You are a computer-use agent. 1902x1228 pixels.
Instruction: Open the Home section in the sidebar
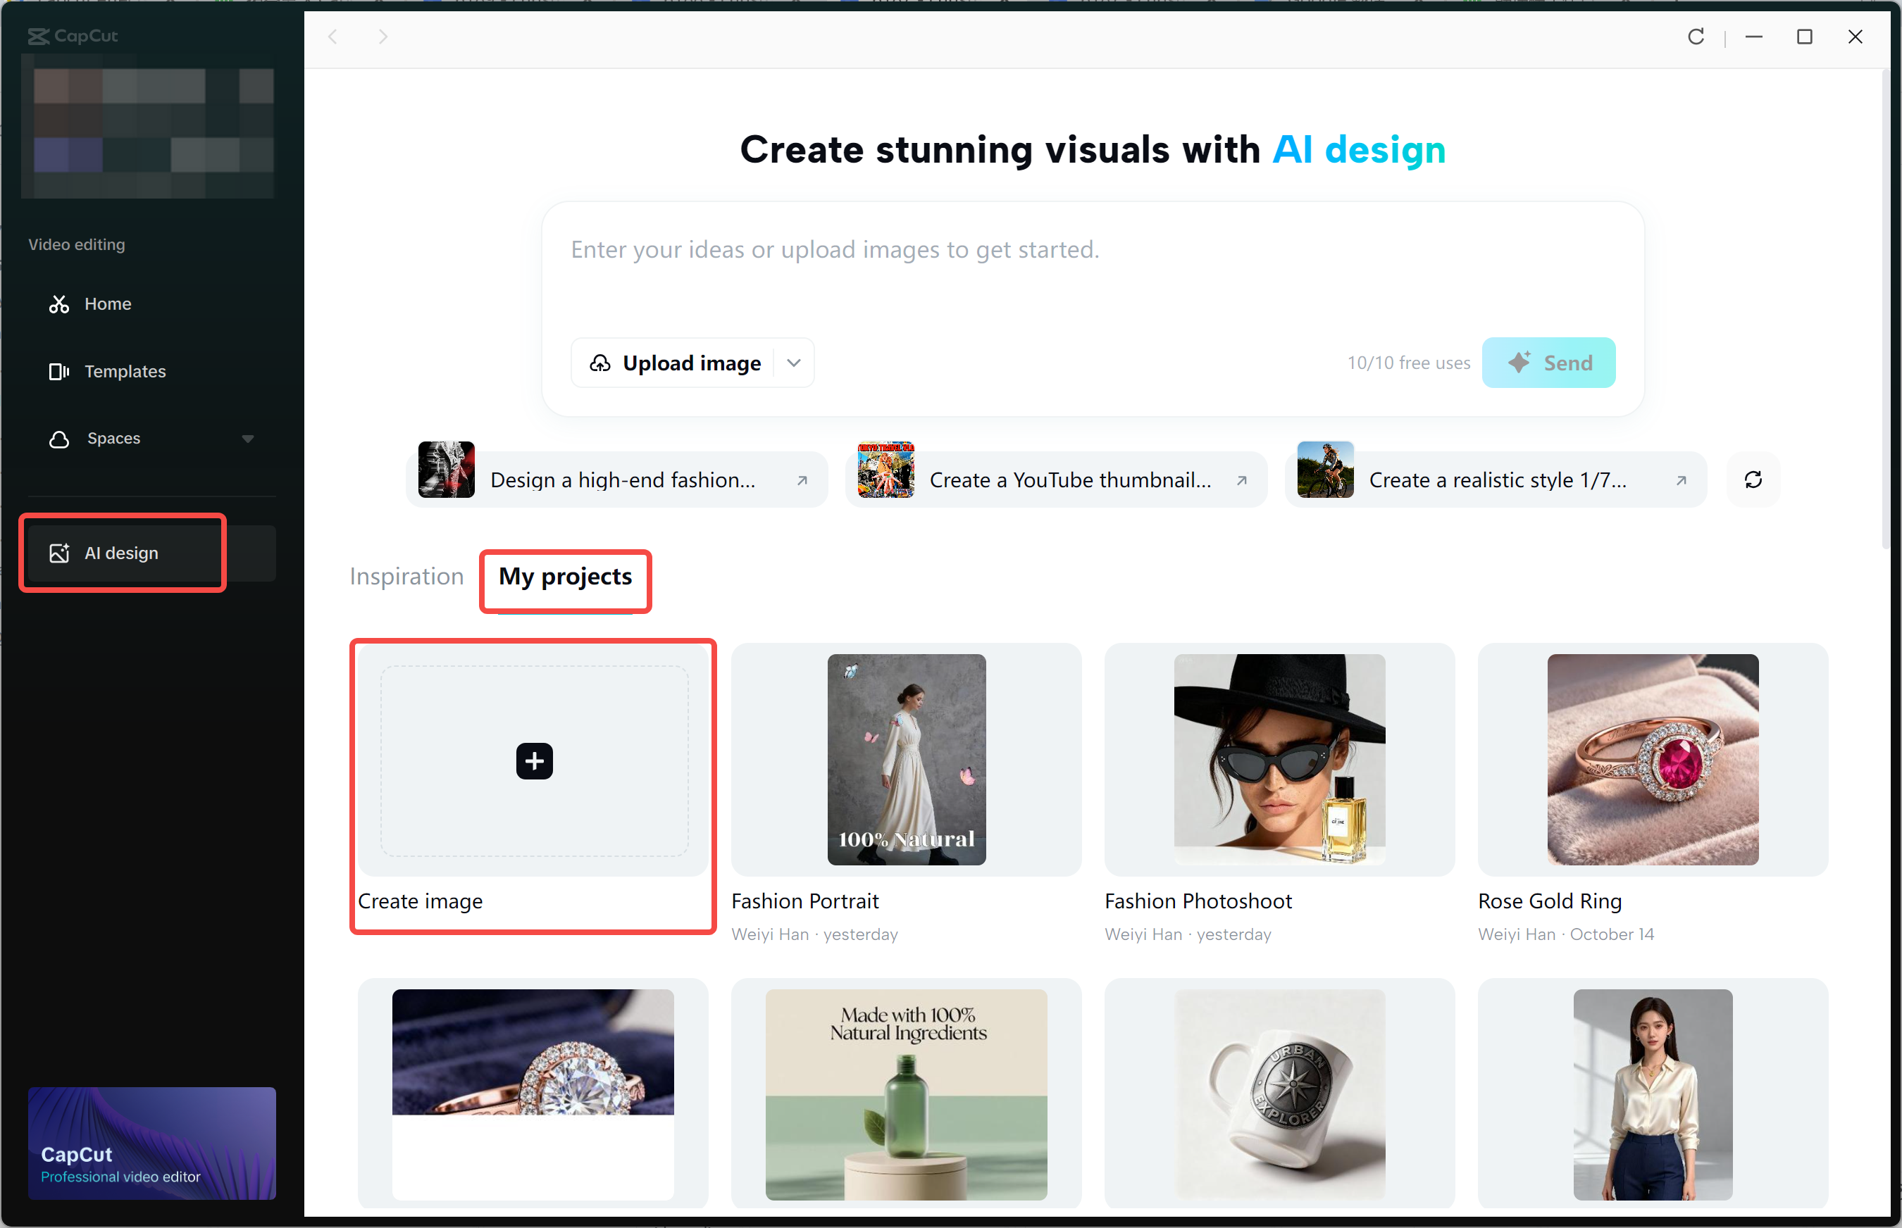coord(107,303)
